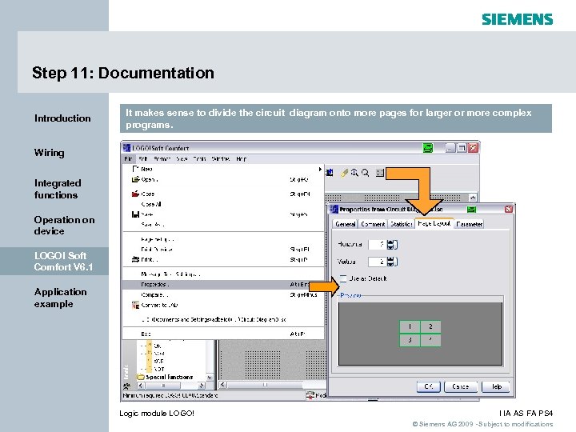The width and height of the screenshot is (576, 432).
Task: Choose Close in the File menu
Action: click(x=223, y=194)
